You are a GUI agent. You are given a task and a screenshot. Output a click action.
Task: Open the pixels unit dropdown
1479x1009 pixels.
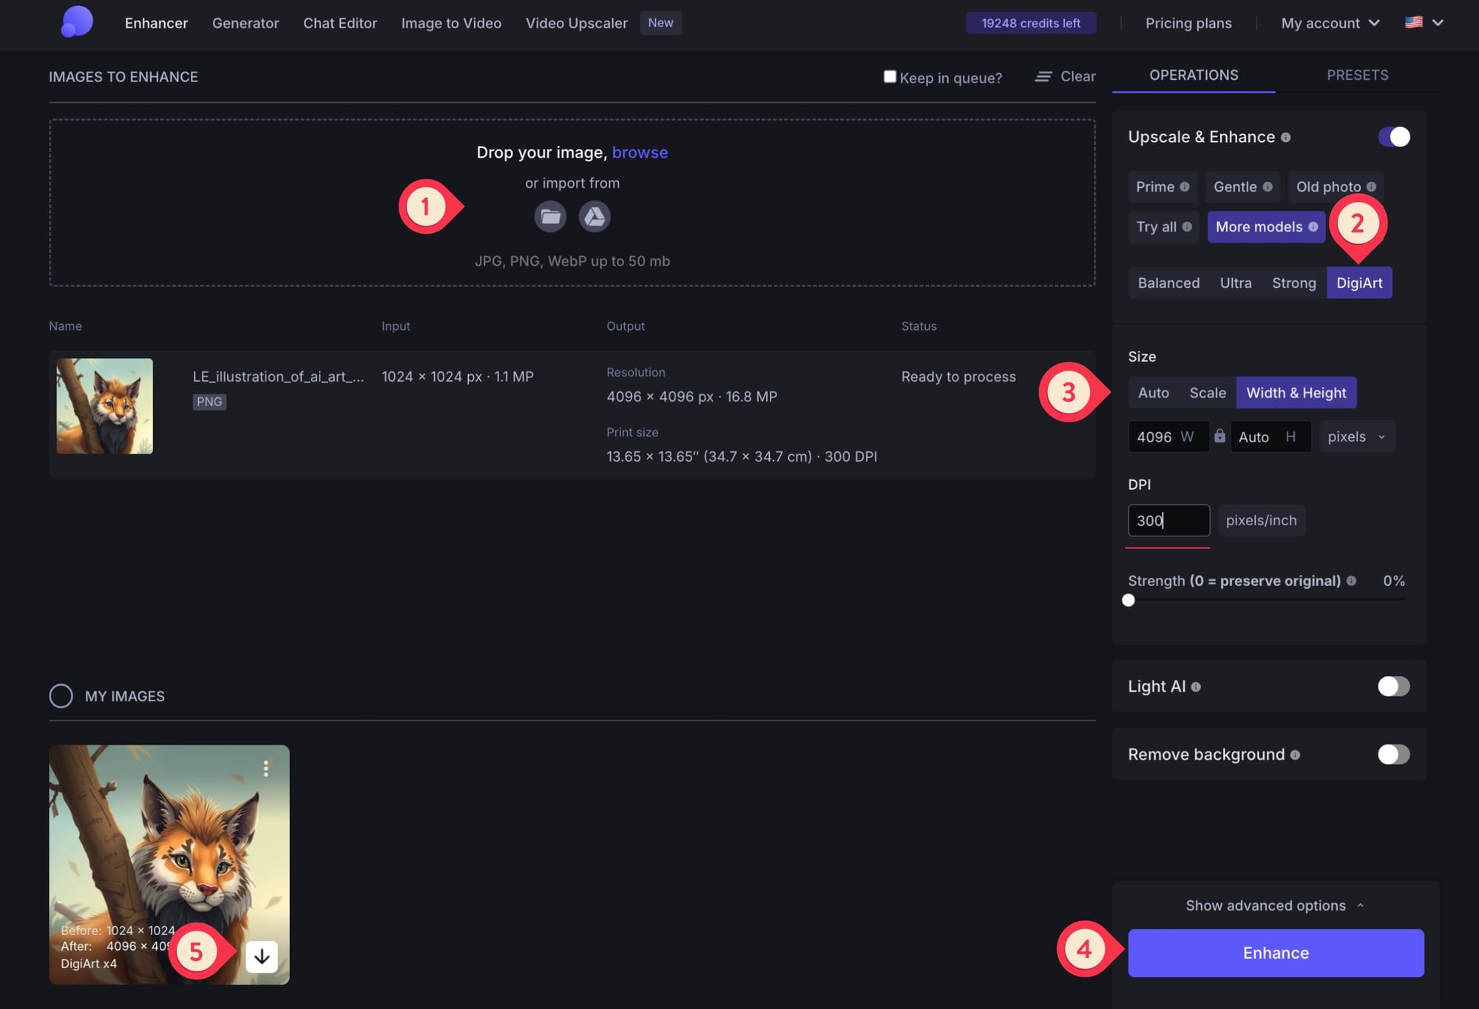(1356, 436)
